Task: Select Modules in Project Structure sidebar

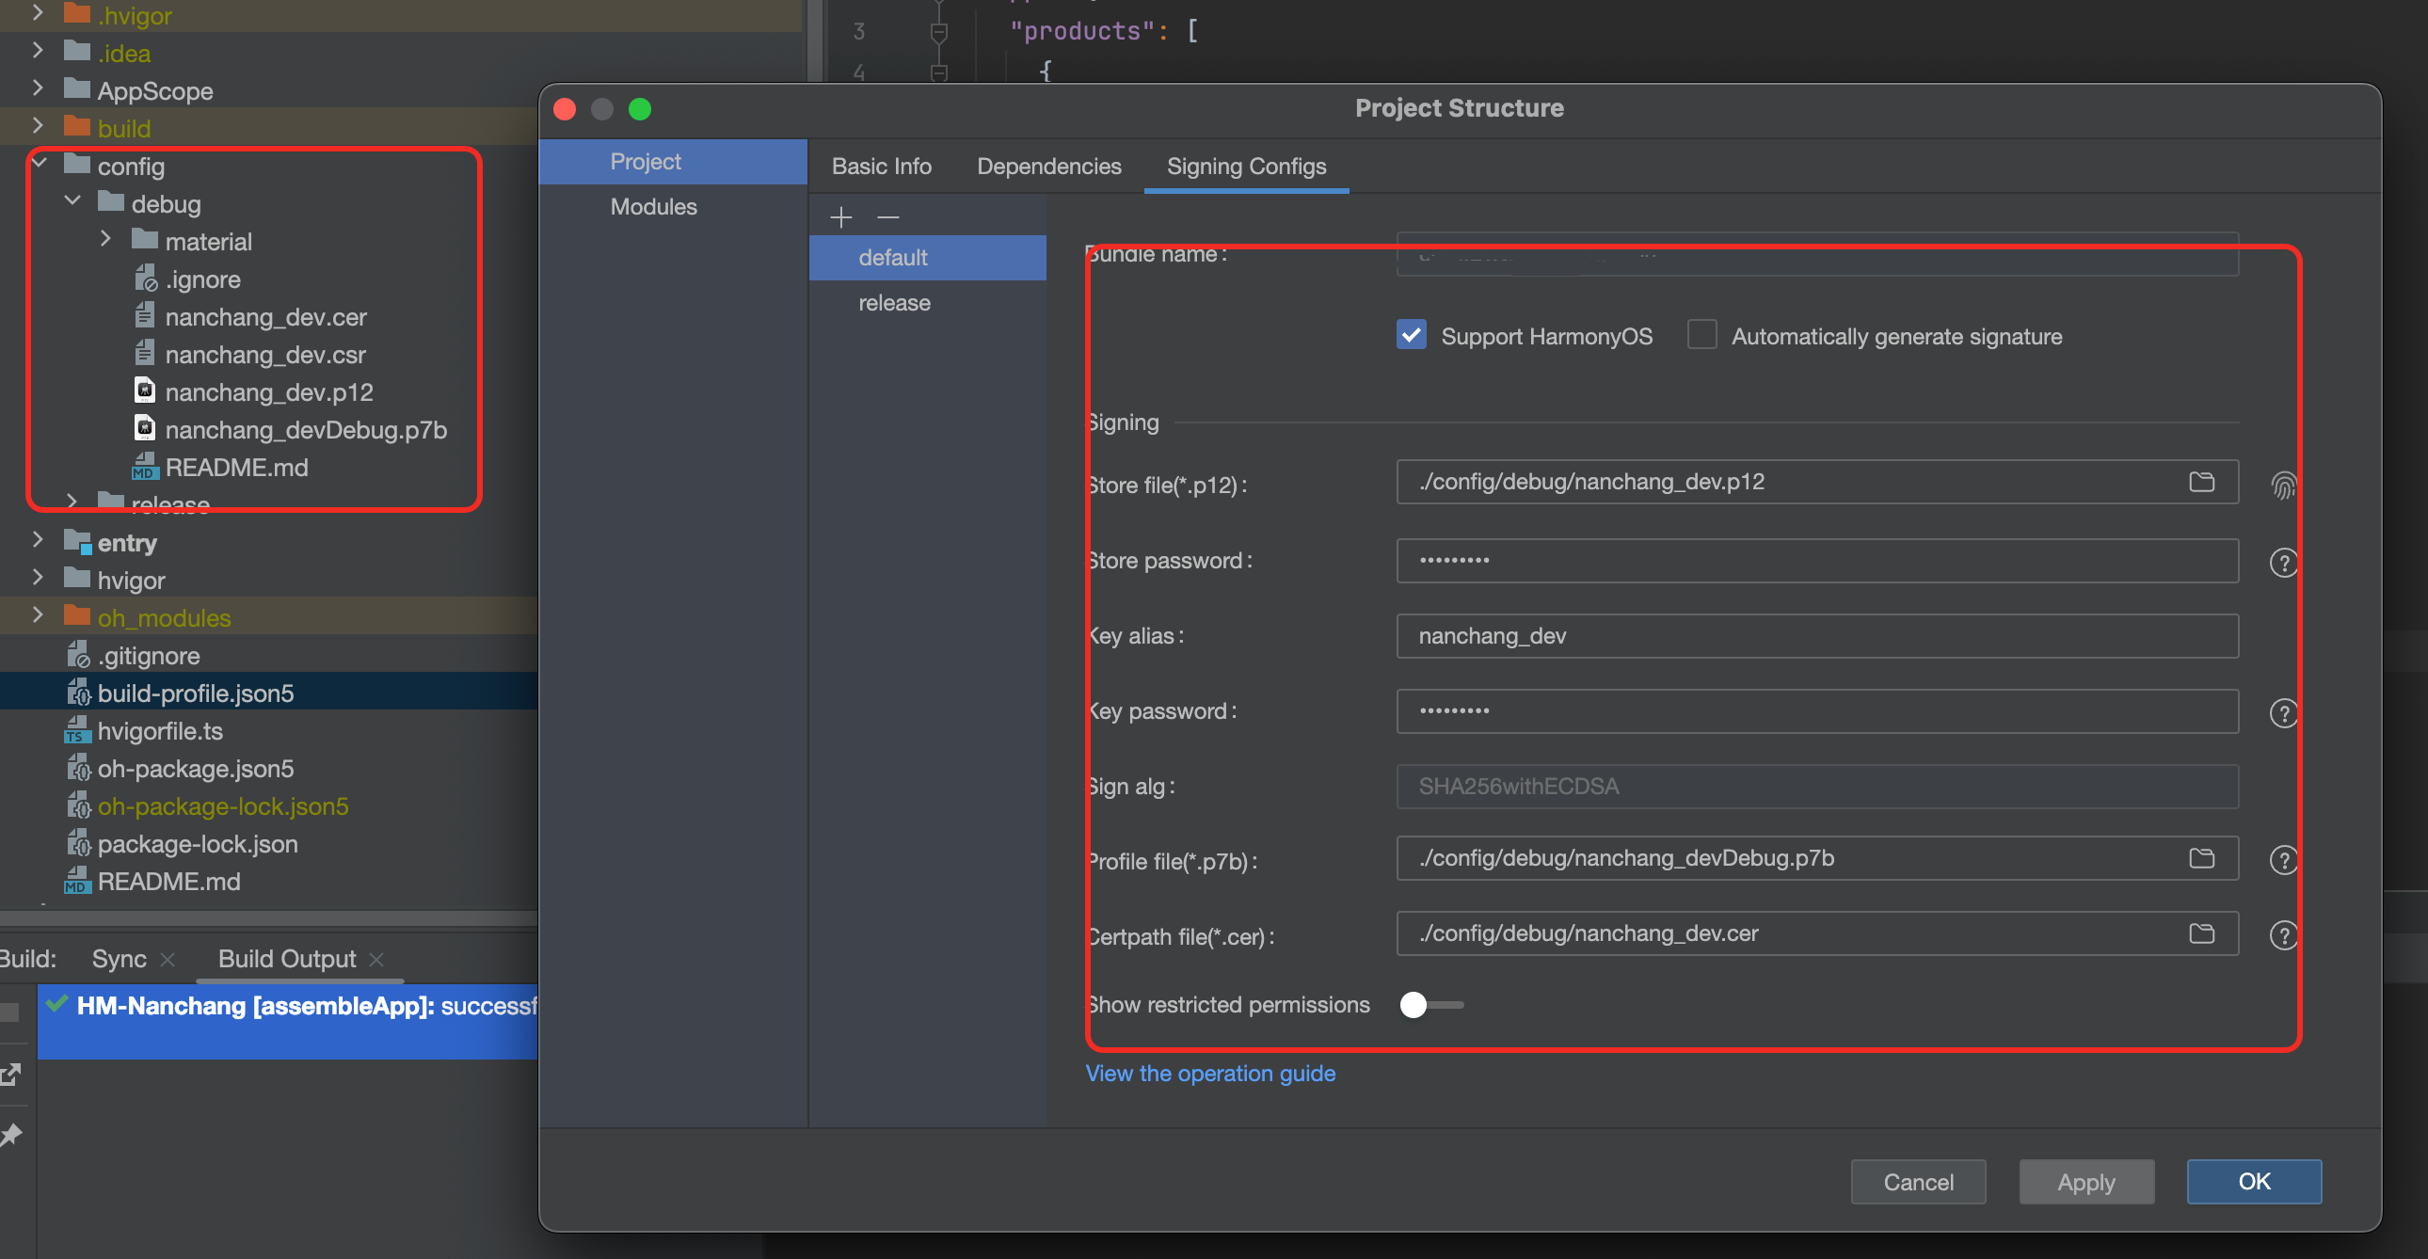Action: pos(673,206)
